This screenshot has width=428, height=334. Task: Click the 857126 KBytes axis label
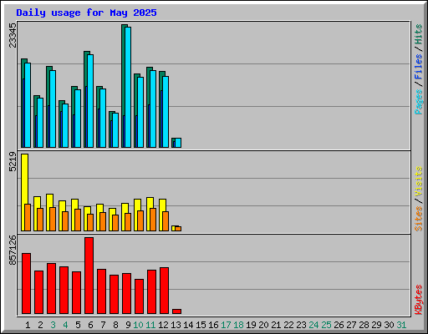click(13, 250)
